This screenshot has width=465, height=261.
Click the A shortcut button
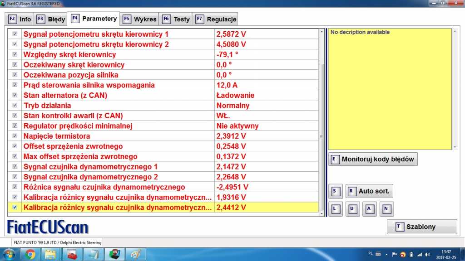370,209
